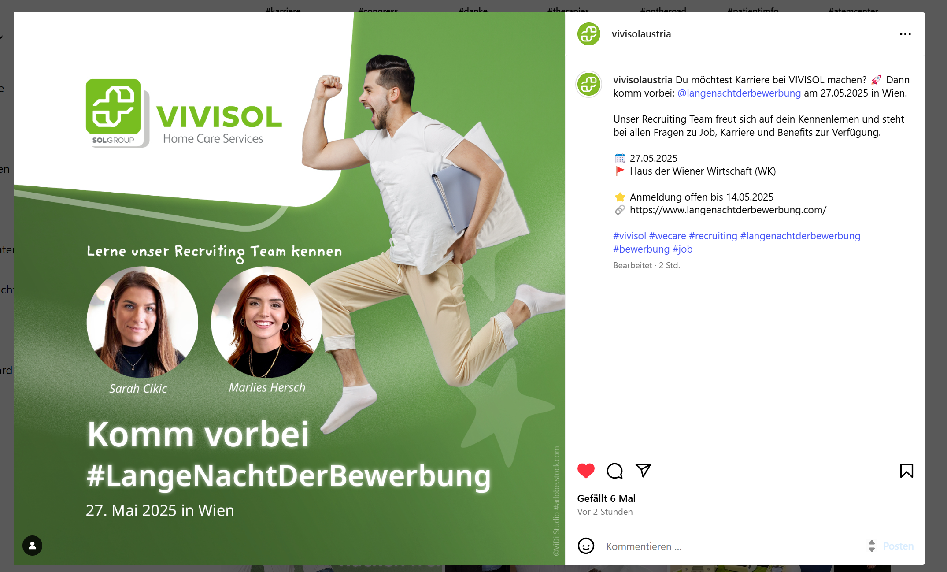The height and width of the screenshot is (572, 947).
Task: Click 'Haus der Wiener Wirtschaft (WK)' text
Action: [703, 171]
